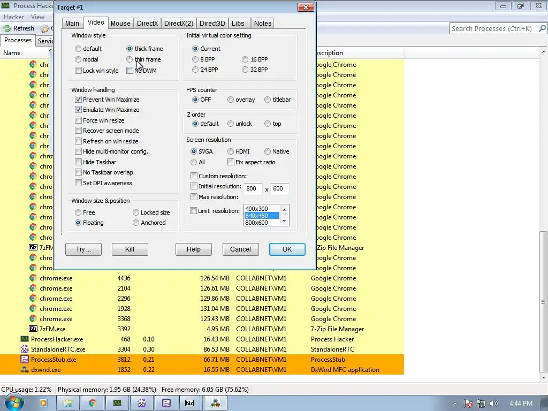Viewport: 548px width, 411px height.
Task: Switch to ProcessStub in the taskbar
Action: click(x=166, y=403)
